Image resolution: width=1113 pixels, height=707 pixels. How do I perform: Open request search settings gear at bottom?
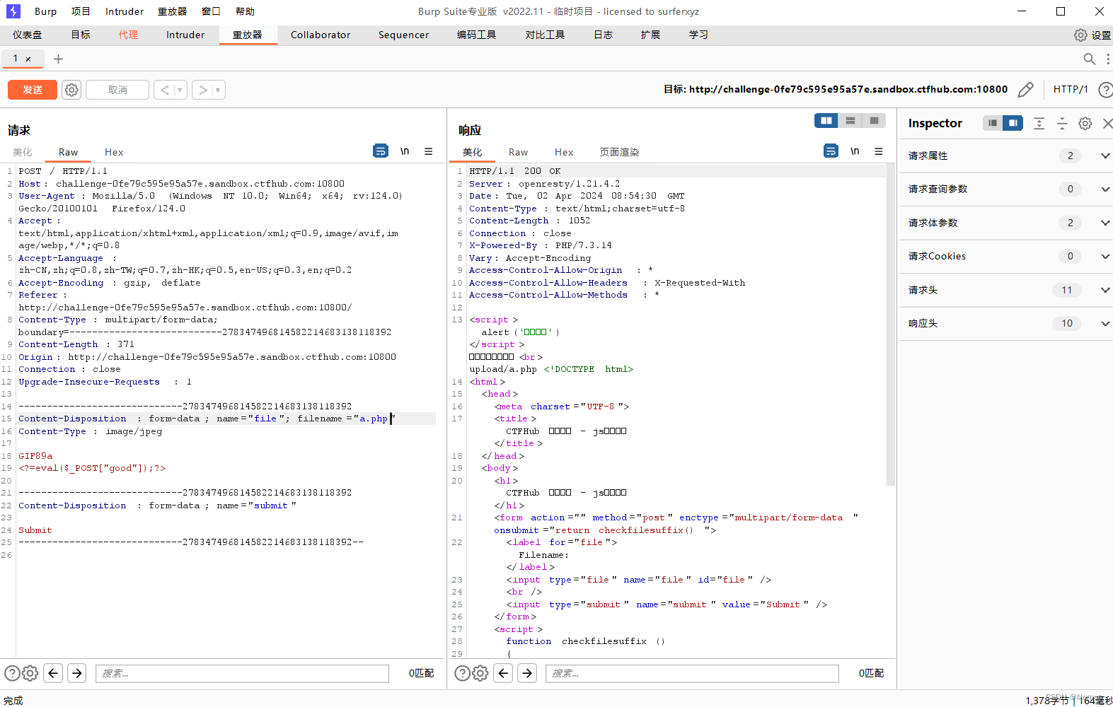pyautogui.click(x=30, y=673)
